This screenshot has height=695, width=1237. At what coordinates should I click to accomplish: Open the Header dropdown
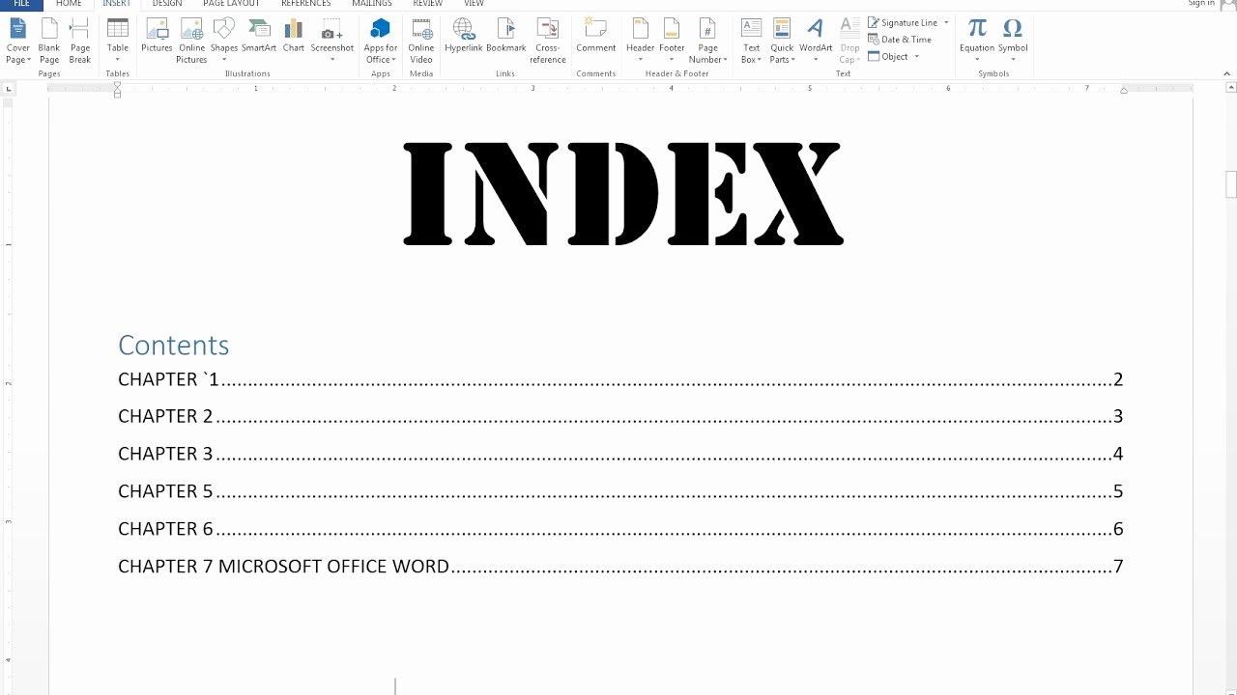(640, 41)
